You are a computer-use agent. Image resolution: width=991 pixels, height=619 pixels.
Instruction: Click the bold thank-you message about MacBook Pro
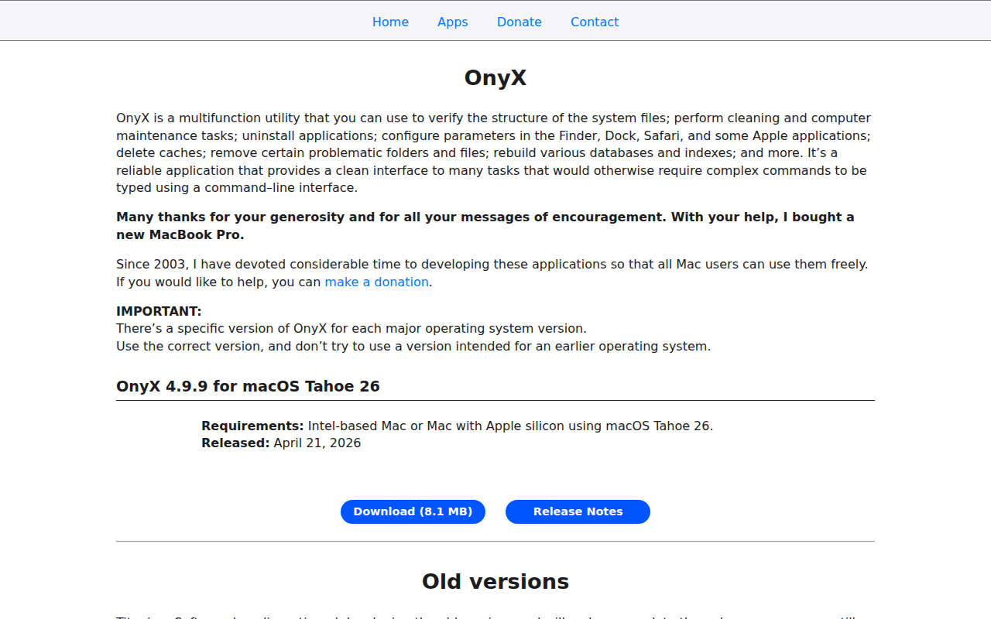[x=485, y=226]
